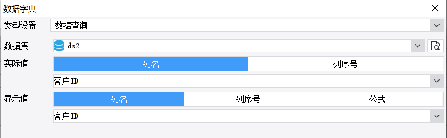Screen dimensions: 447x138
Task: Expand the 数据集 dropdown arrow
Action: pos(417,46)
